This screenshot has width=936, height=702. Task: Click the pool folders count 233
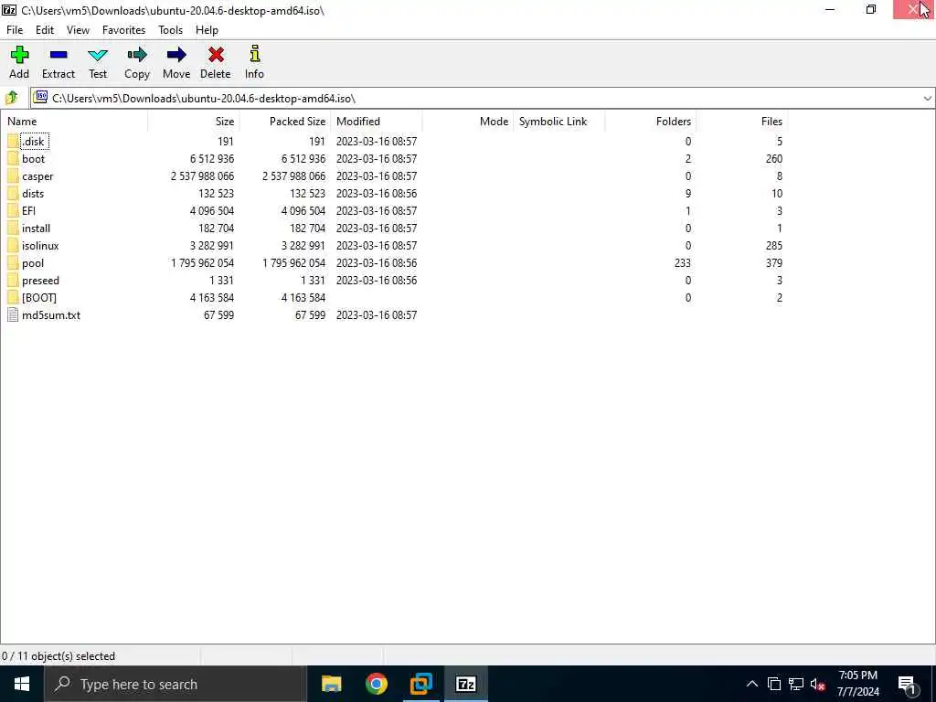(682, 262)
